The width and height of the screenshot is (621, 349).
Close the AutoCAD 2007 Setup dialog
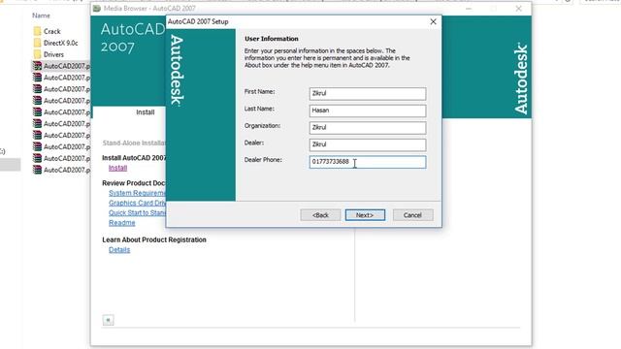pyautogui.click(x=434, y=21)
